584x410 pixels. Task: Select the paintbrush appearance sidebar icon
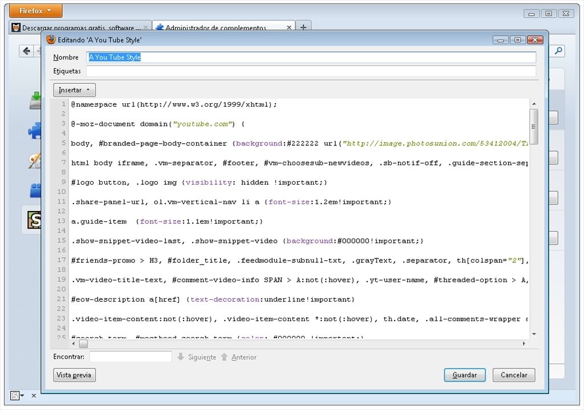(x=35, y=160)
